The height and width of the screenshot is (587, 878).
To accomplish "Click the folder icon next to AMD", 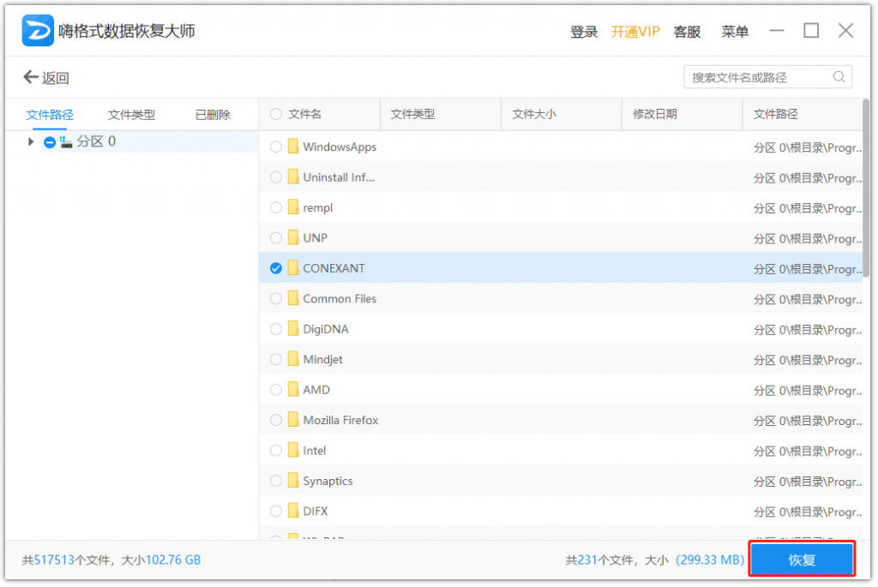I will pos(292,389).
